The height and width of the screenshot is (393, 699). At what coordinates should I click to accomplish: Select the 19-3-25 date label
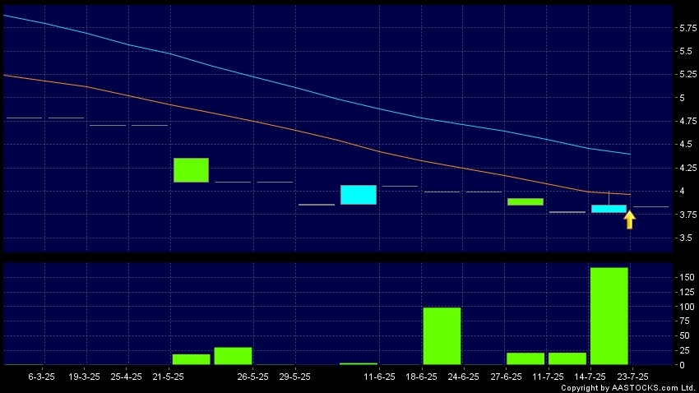coord(84,377)
